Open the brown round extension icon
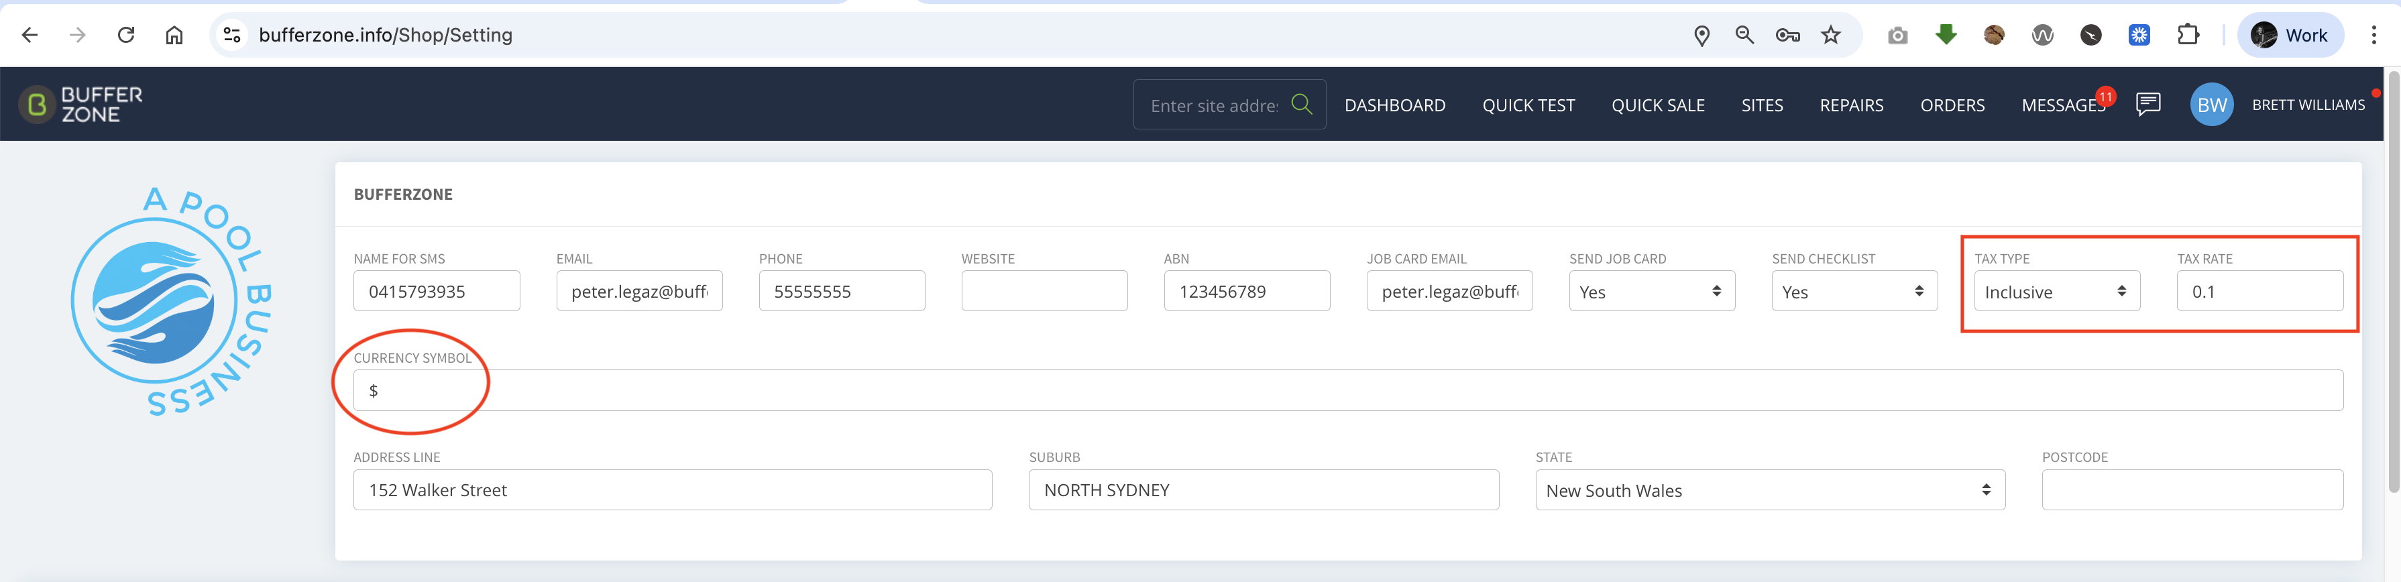 [x=1994, y=36]
